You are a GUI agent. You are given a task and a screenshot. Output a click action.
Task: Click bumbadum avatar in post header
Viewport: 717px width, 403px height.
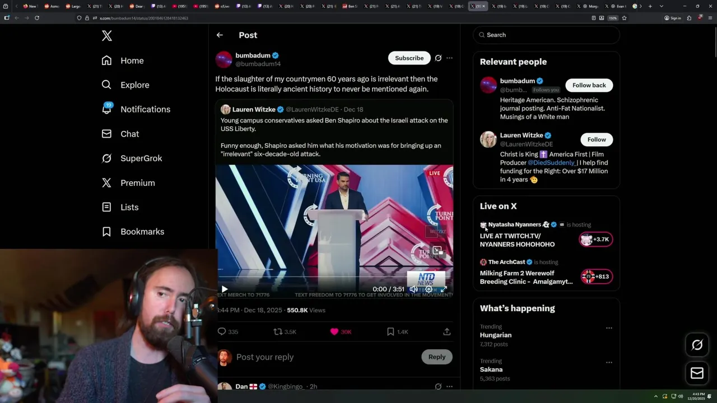(x=224, y=59)
